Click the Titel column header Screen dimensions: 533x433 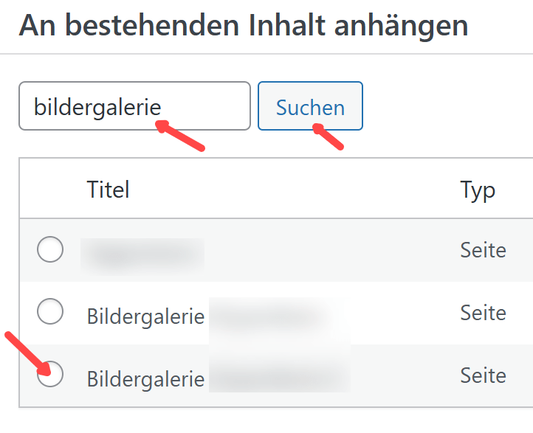coord(108,190)
